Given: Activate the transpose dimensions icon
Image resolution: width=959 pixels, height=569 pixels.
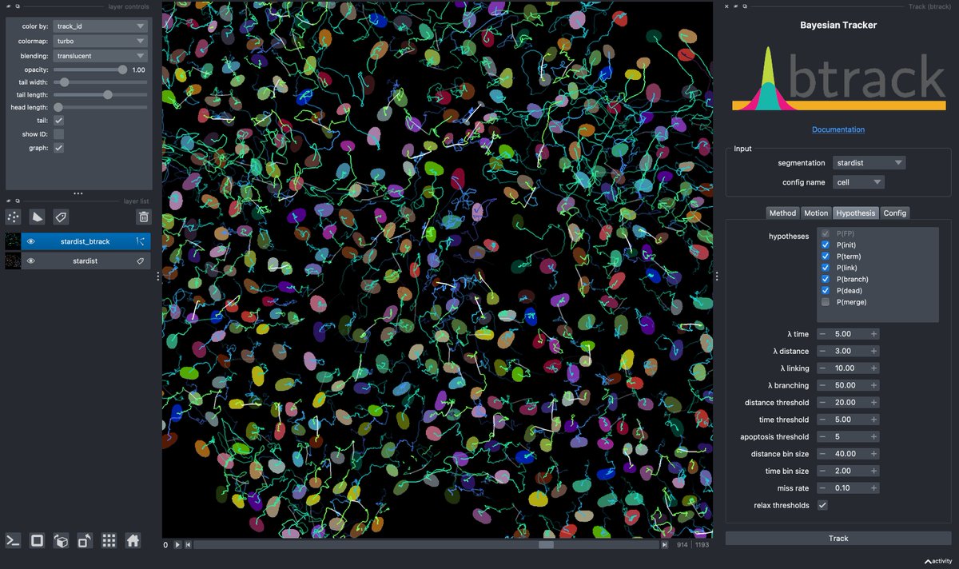Looking at the screenshot, I should point(84,540).
